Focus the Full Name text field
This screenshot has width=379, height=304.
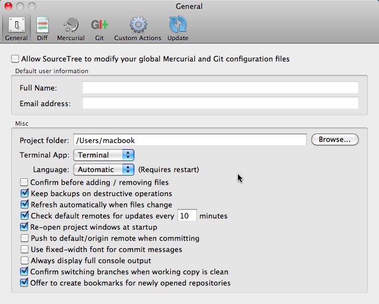click(221, 87)
